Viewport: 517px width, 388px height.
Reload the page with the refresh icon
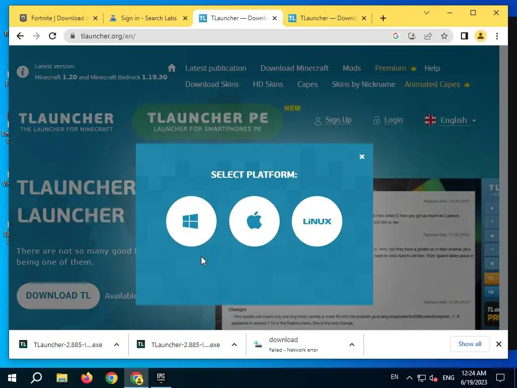coord(53,36)
